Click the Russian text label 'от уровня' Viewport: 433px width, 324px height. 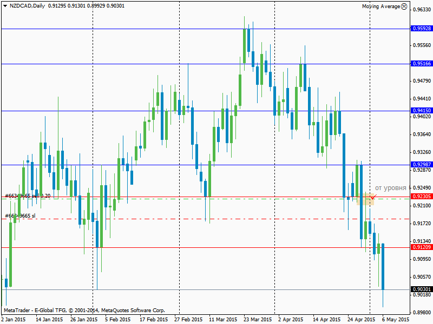point(390,188)
